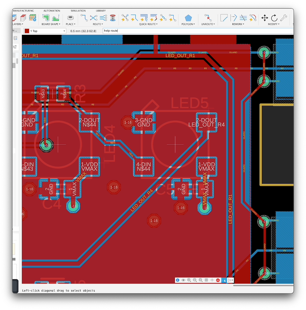The image size is (306, 310).
Task: Click the N$44 pad of resistor R3
Action: (63, 94)
